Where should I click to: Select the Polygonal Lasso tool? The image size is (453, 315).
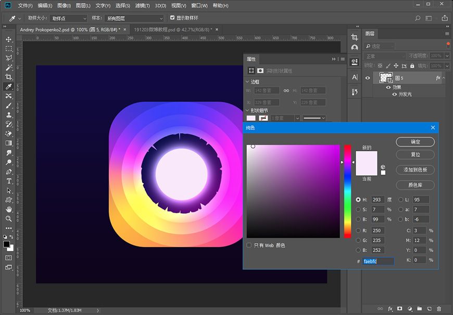pos(9,58)
